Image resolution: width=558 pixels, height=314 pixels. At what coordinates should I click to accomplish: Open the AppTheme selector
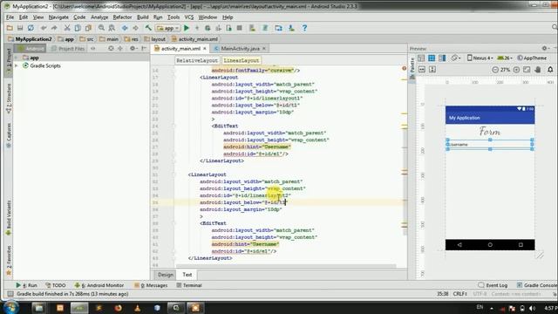532,58
